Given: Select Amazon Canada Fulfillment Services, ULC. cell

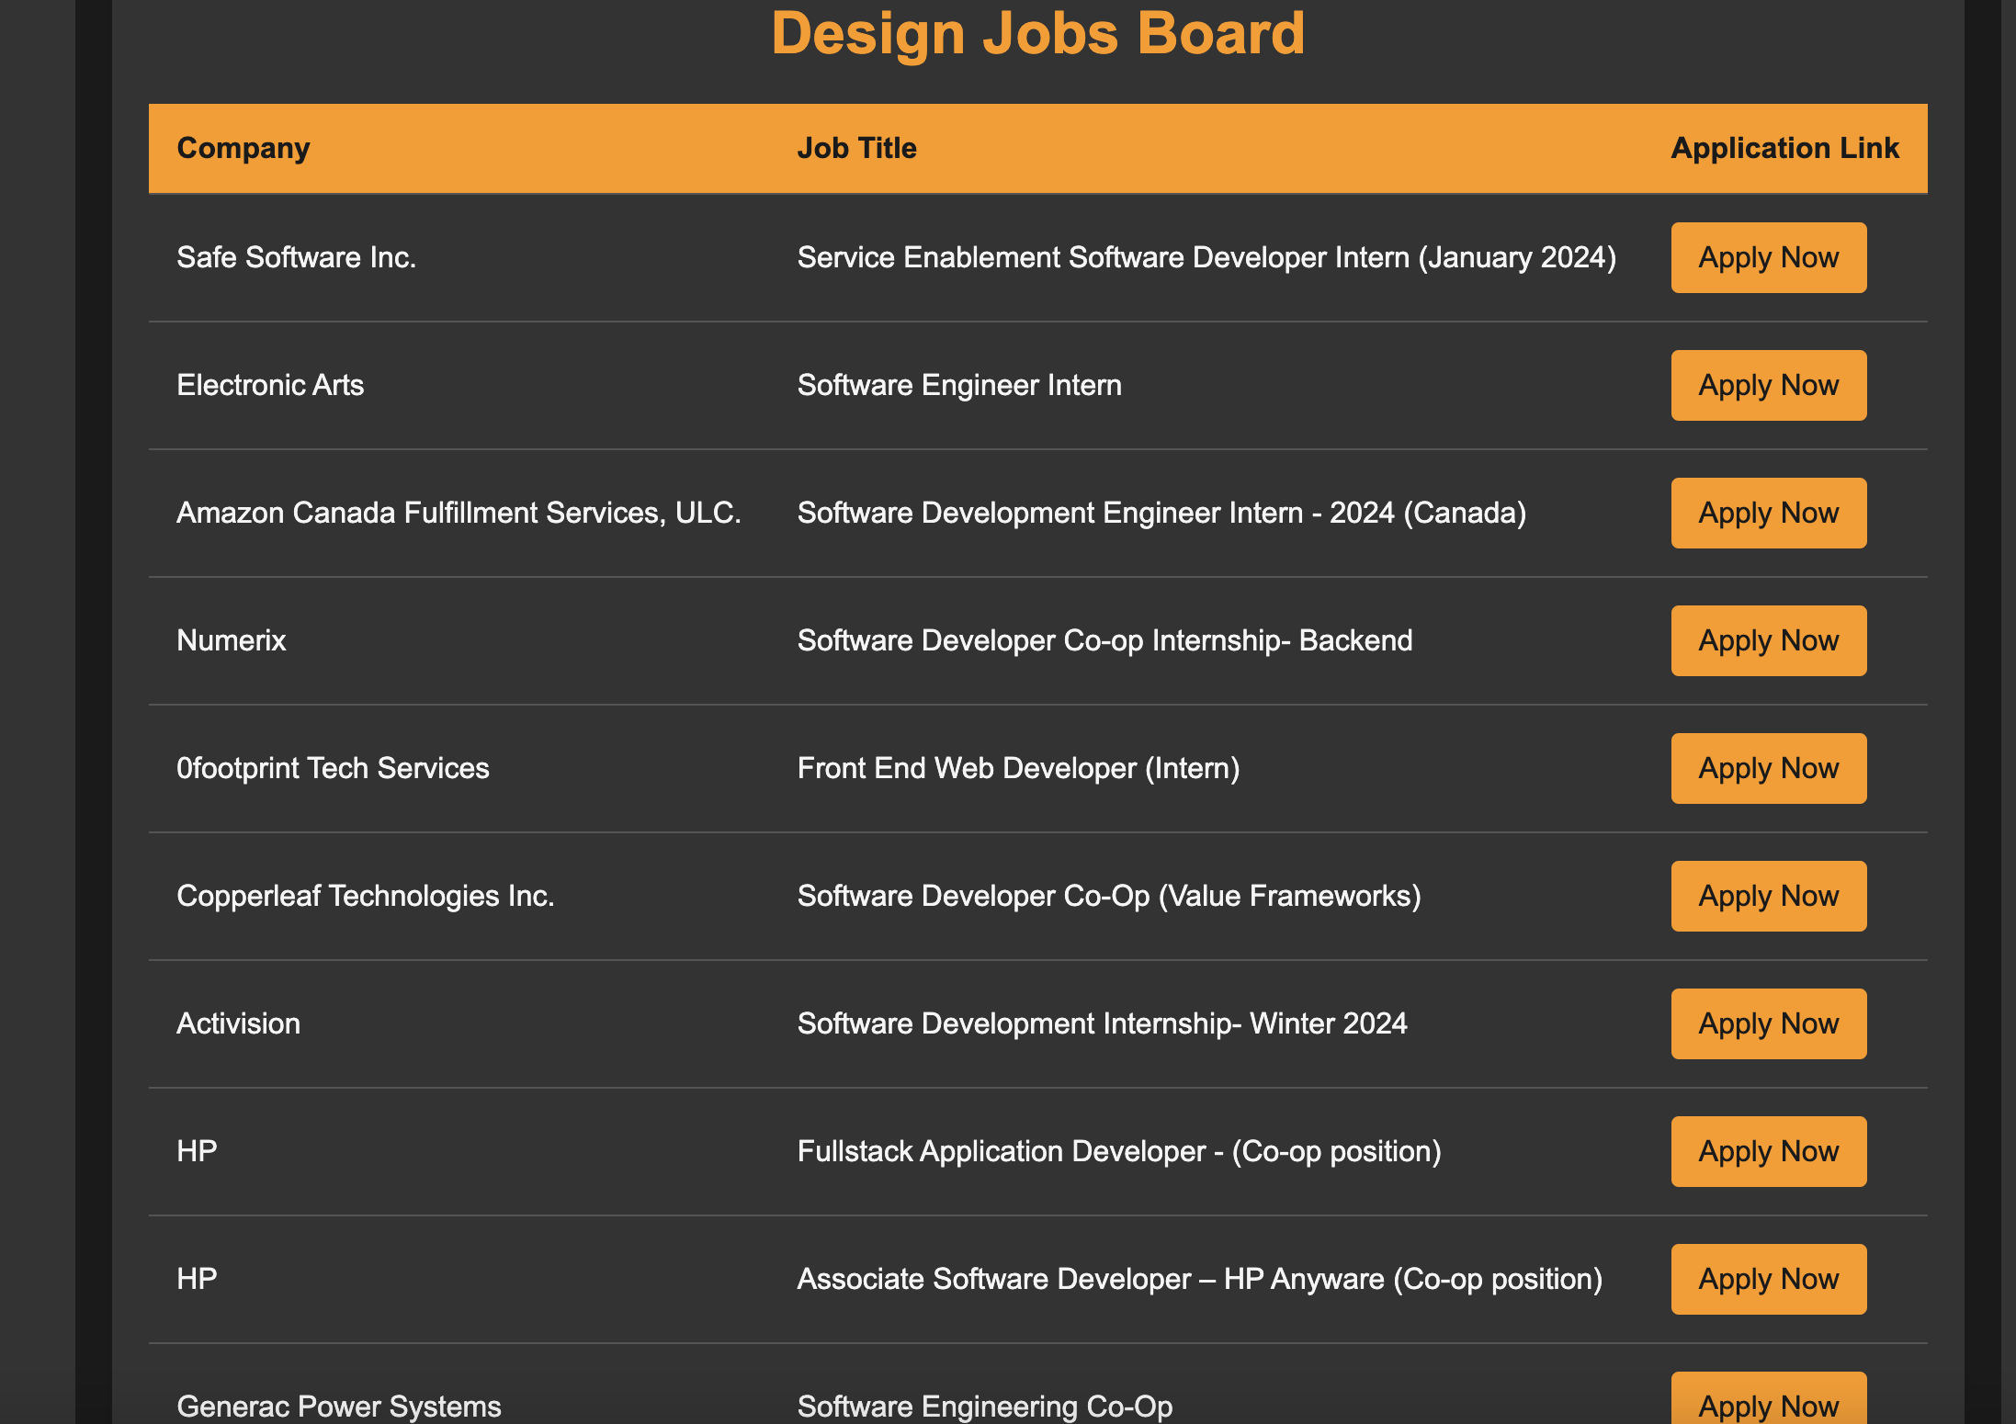Looking at the screenshot, I should pos(459,513).
